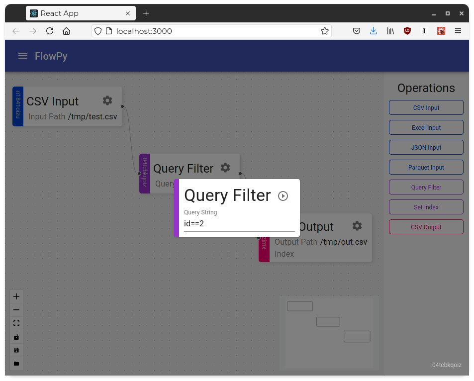This screenshot has height=381, width=474.
Task: Open the Firefox application menu
Action: [x=458, y=31]
